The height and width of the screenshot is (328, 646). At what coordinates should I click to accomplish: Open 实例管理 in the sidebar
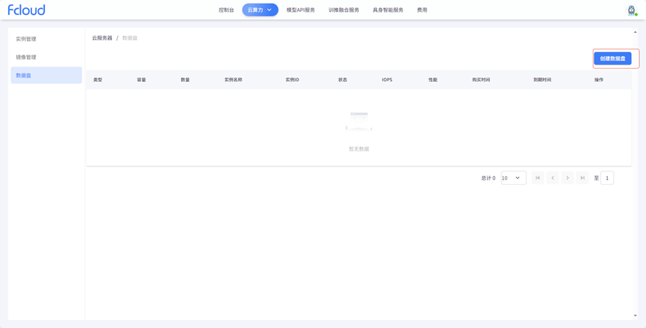[x=26, y=39]
